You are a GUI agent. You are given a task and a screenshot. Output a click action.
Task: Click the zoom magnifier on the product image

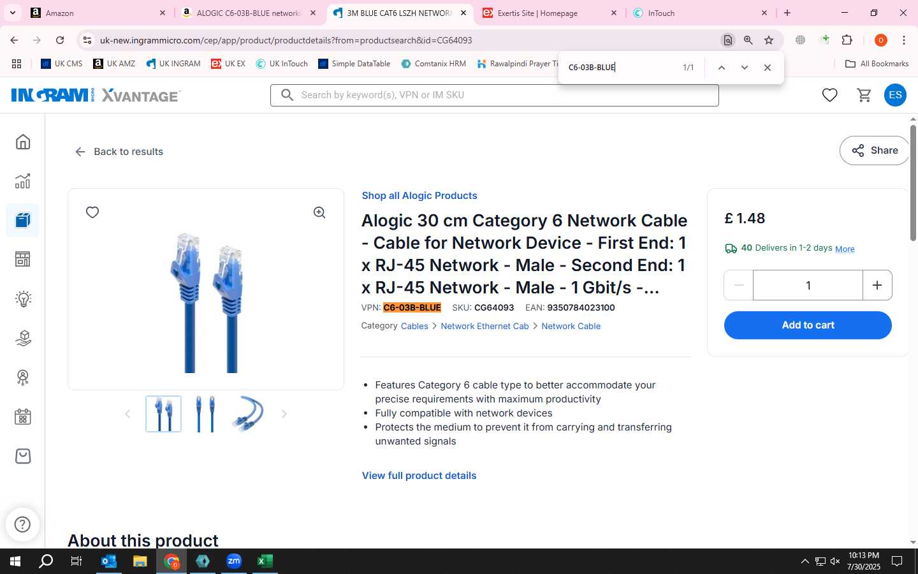[x=319, y=212]
